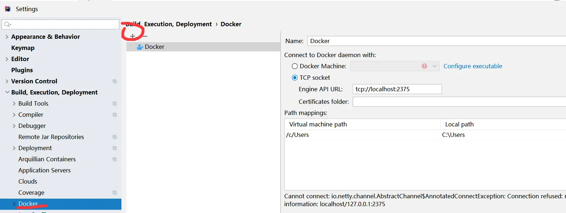Image resolution: width=566 pixels, height=213 pixels.
Task: Click the Certificates folder field
Action: 459,102
